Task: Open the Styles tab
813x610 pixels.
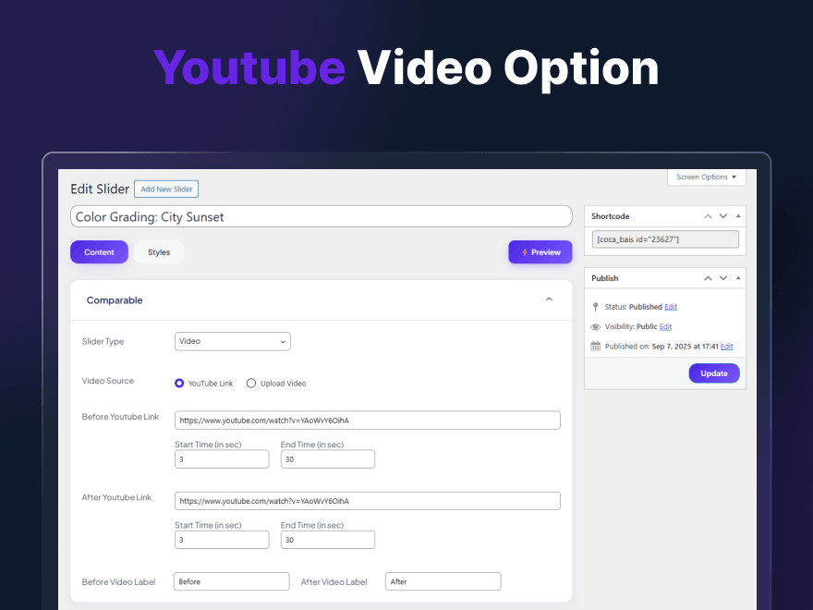Action: [x=159, y=252]
